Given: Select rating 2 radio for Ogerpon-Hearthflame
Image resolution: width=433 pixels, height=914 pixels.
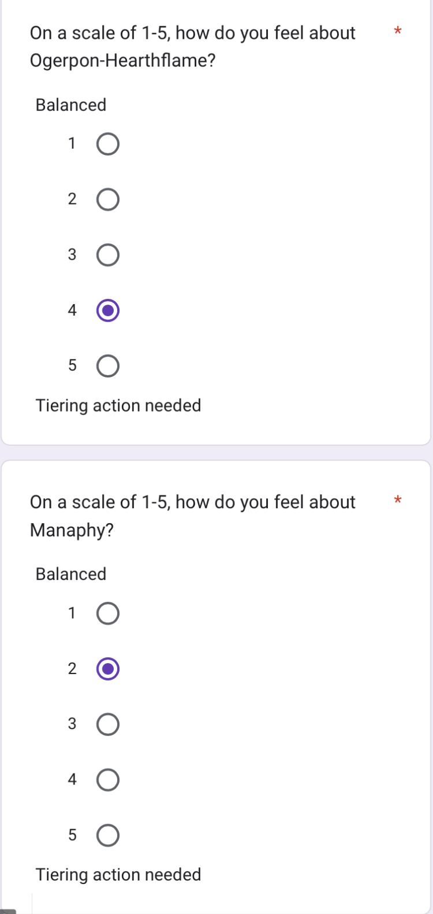Looking at the screenshot, I should 108,199.
